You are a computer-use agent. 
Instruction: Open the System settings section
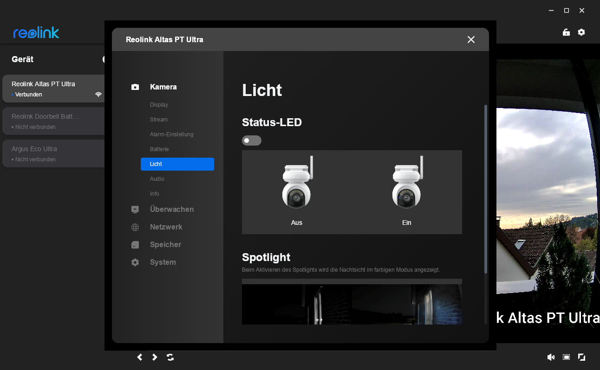pos(163,262)
